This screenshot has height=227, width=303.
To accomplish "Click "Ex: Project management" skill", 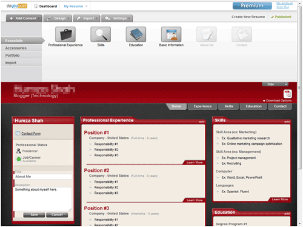I will click(x=239, y=158).
